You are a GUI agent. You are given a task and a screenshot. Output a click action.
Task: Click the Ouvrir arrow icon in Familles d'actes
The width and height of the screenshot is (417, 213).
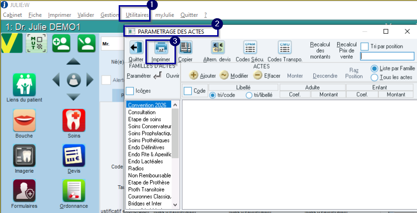click(158, 76)
